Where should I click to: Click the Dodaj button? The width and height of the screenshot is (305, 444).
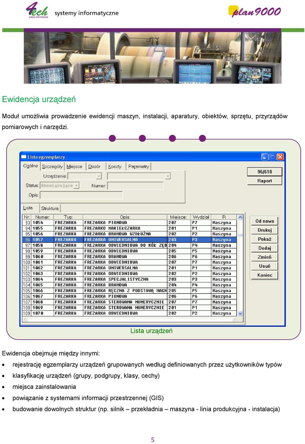[x=265, y=248]
